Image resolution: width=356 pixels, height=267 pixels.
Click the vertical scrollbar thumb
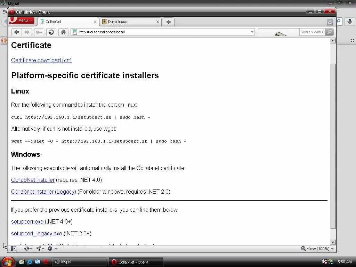[333, 146]
